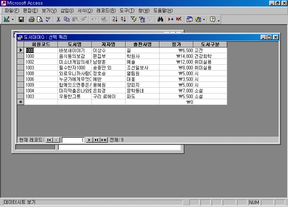Click cell ₩3,500
Image resolution: width=288 pixels, height=207 pixels.
(176, 79)
